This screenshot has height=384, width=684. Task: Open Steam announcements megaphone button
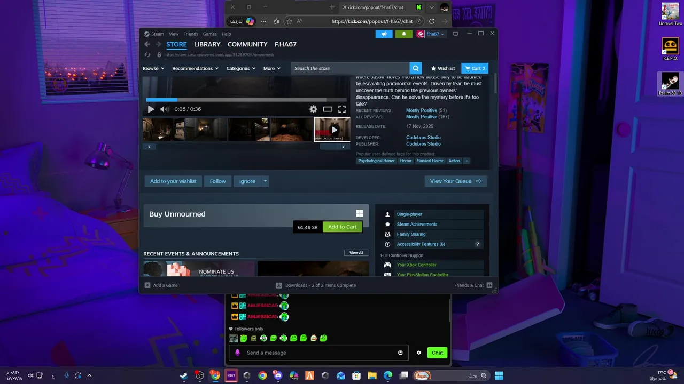pos(384,34)
